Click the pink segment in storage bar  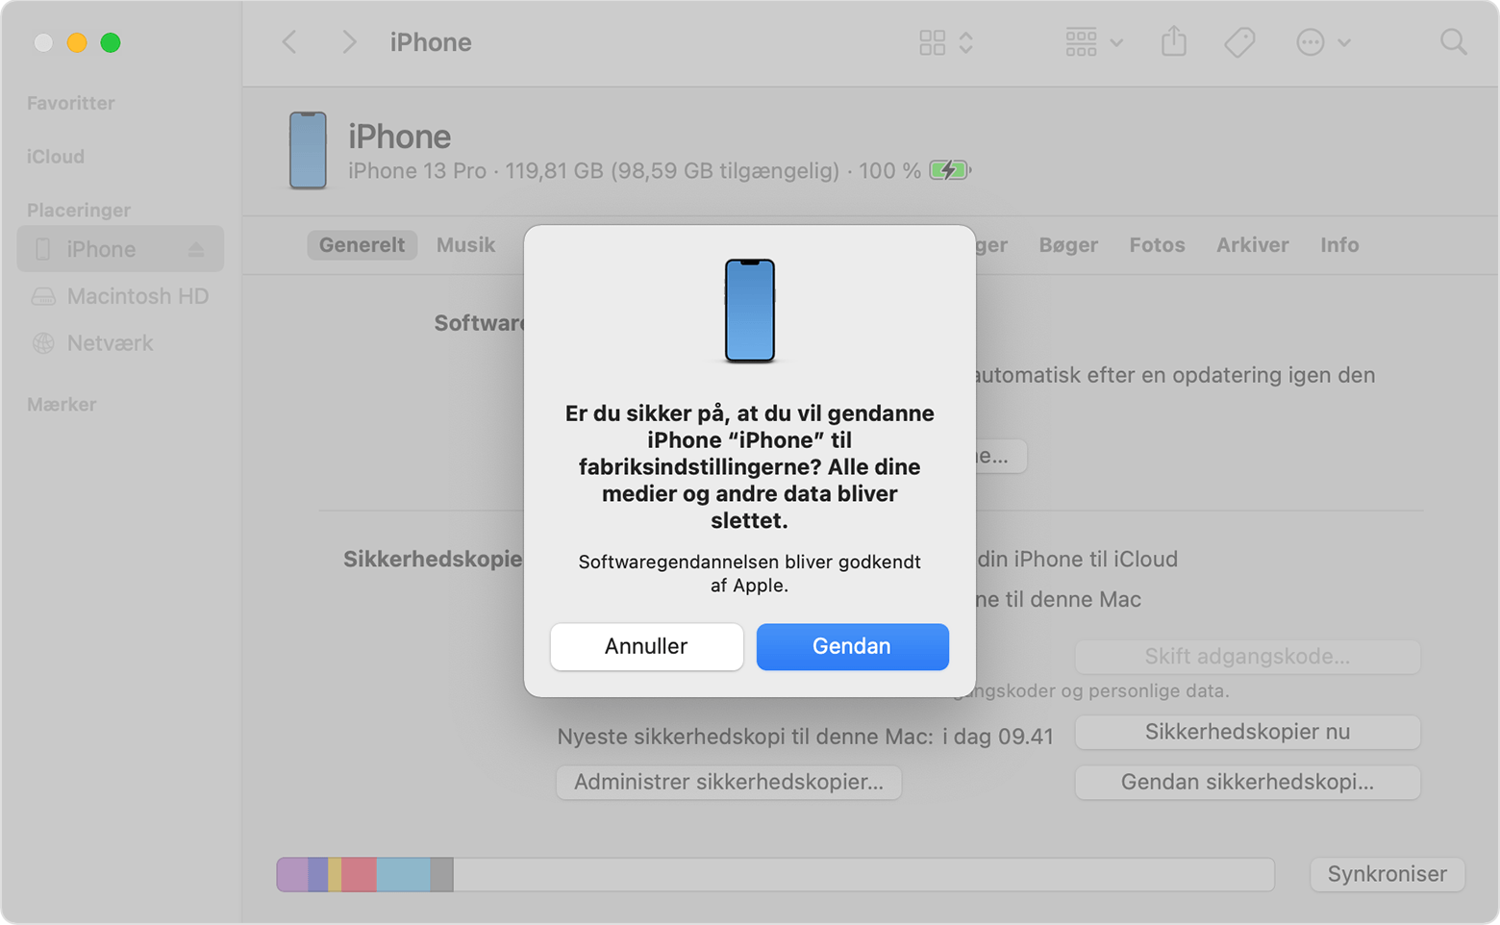point(359,875)
